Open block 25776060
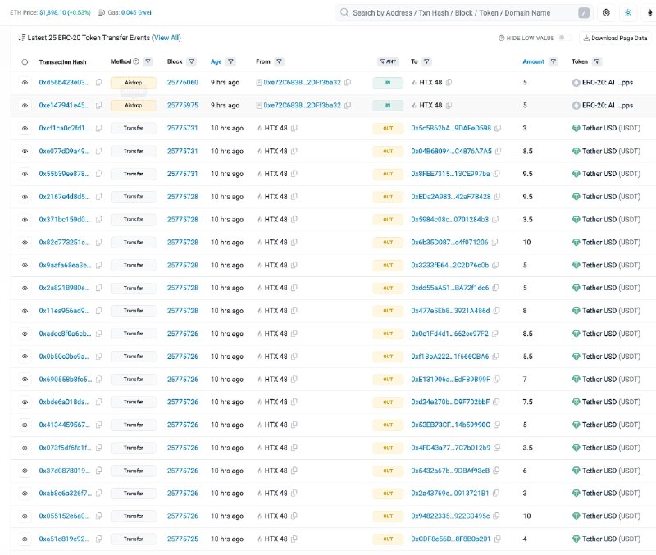This screenshot has height=555, width=656. 182,83
